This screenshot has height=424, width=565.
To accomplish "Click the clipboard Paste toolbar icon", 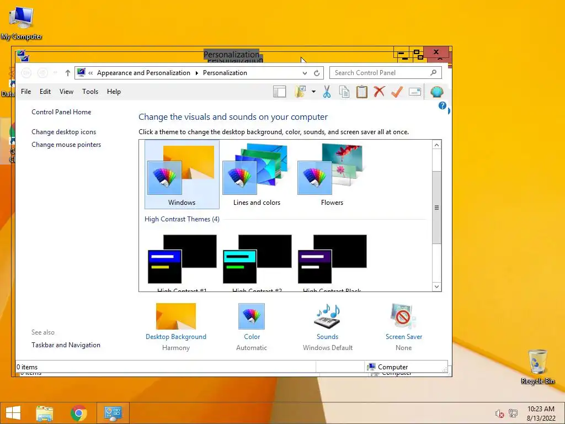I will pos(362,92).
